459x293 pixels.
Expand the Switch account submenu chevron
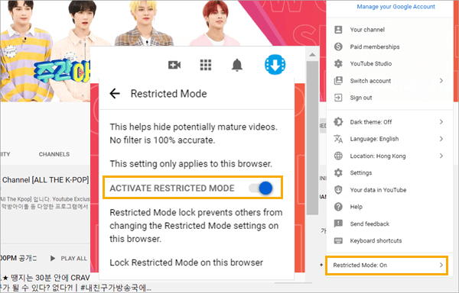pos(441,81)
